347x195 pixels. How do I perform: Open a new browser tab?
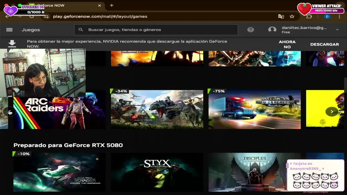coord(112,5)
